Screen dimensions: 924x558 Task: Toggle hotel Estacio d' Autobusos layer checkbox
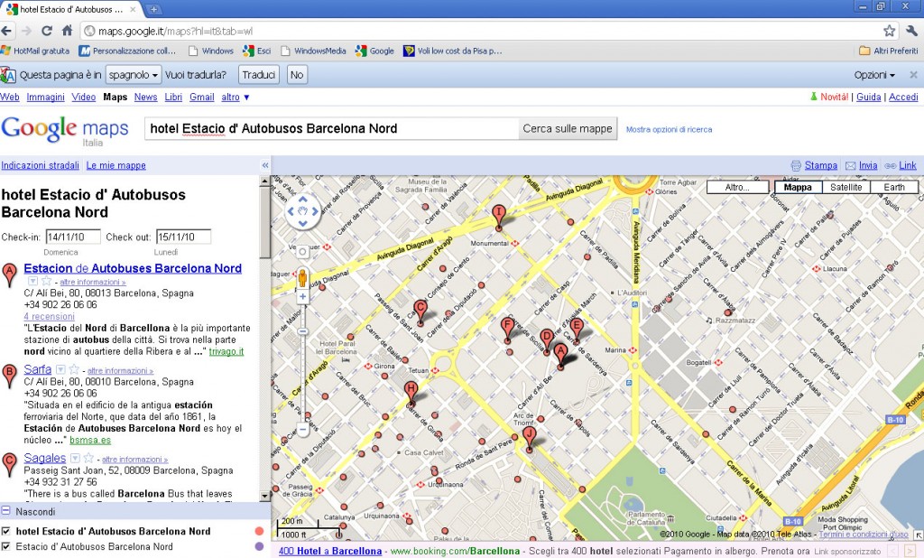point(5,531)
